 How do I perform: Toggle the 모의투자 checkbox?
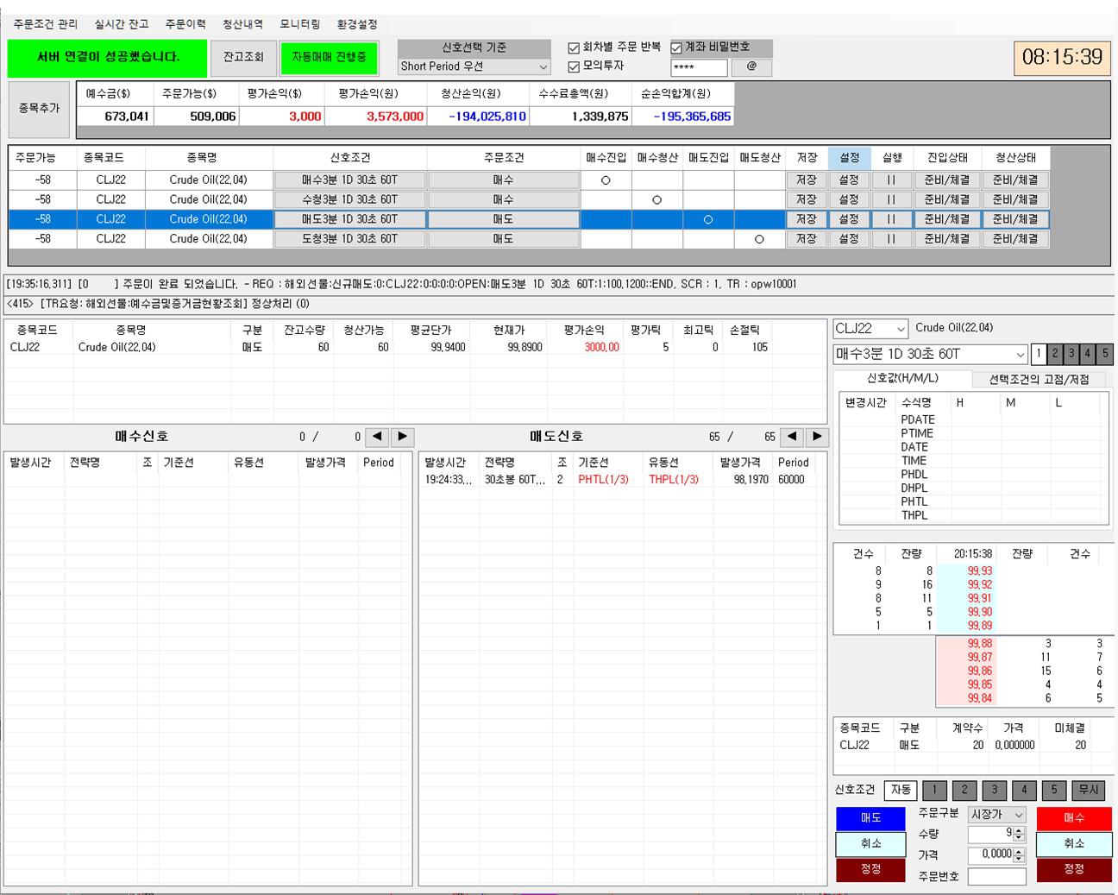pyautogui.click(x=573, y=66)
